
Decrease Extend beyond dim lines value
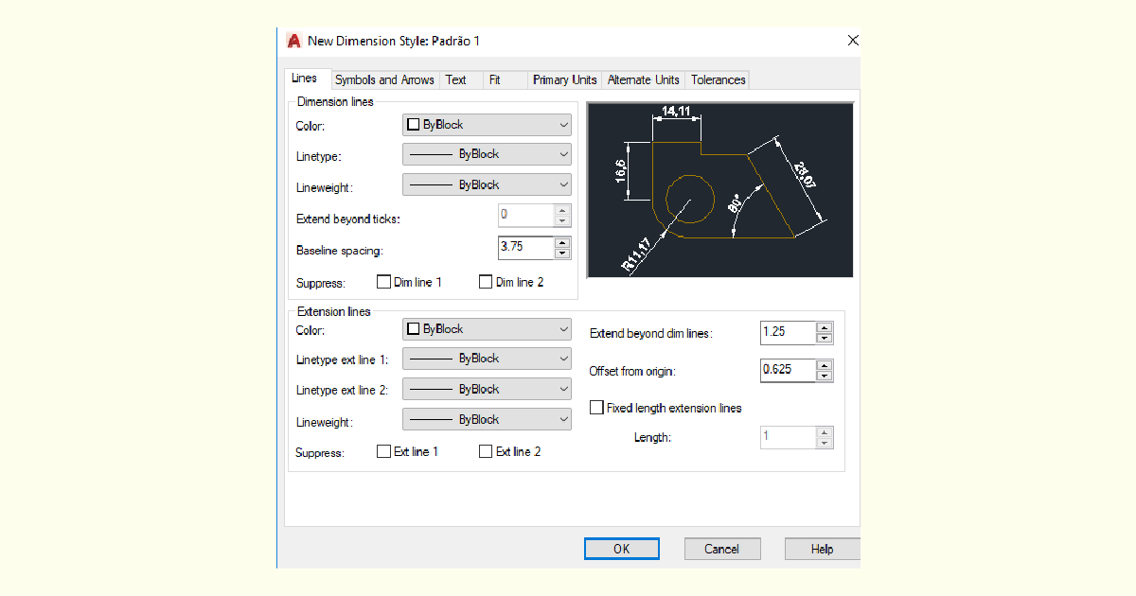(x=825, y=339)
